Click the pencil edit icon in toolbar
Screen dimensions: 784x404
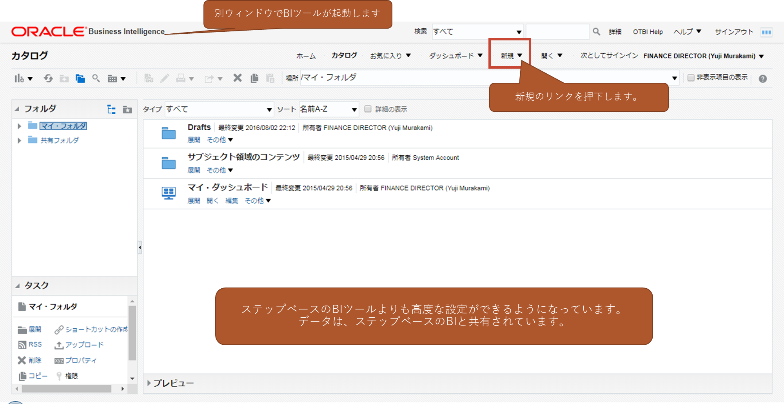tap(165, 78)
